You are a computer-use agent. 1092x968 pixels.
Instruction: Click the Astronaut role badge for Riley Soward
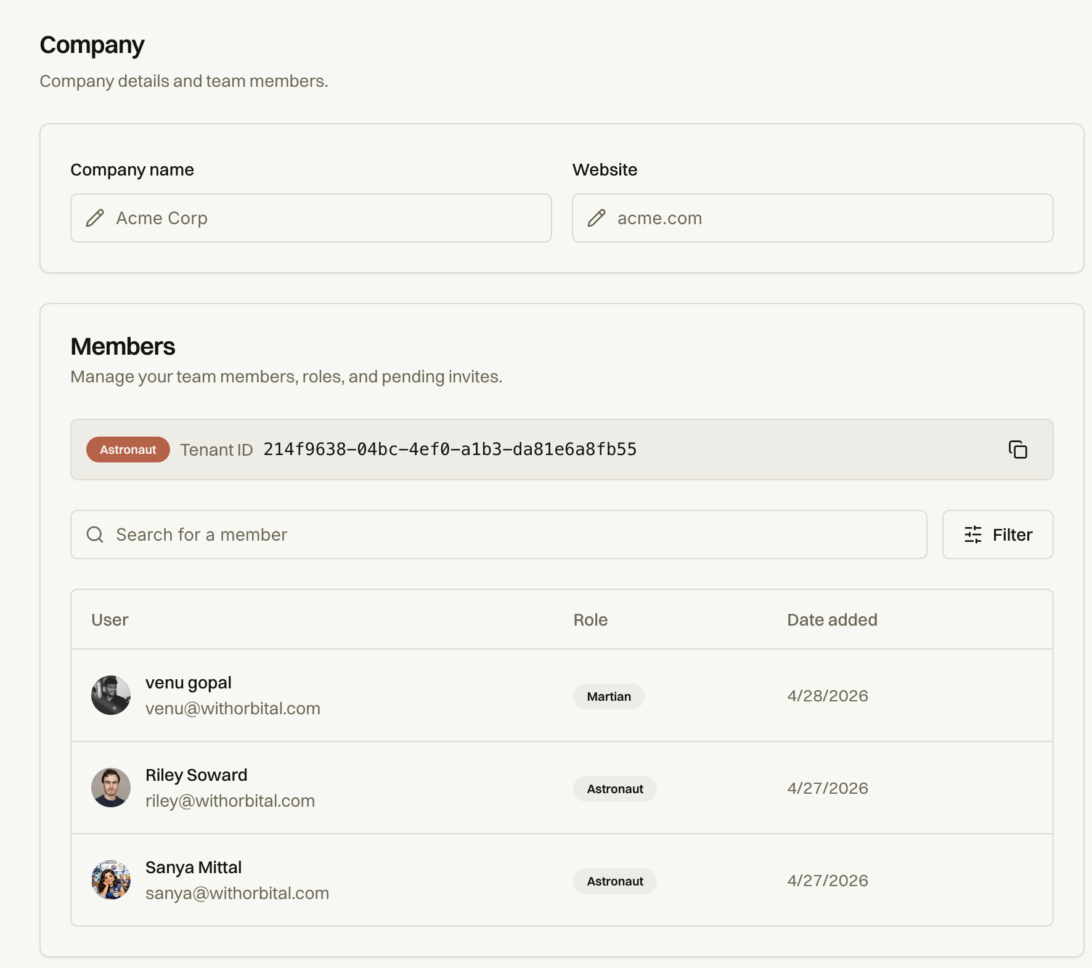[x=615, y=789]
